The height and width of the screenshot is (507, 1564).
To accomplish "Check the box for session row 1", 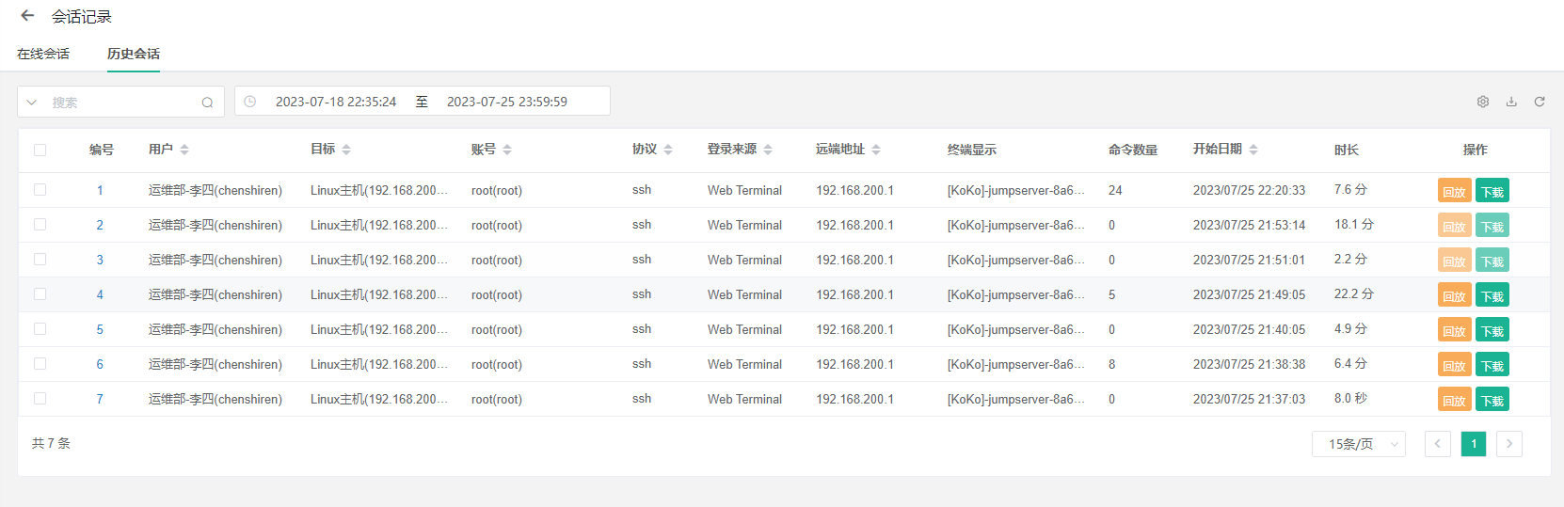I will pyautogui.click(x=40, y=190).
